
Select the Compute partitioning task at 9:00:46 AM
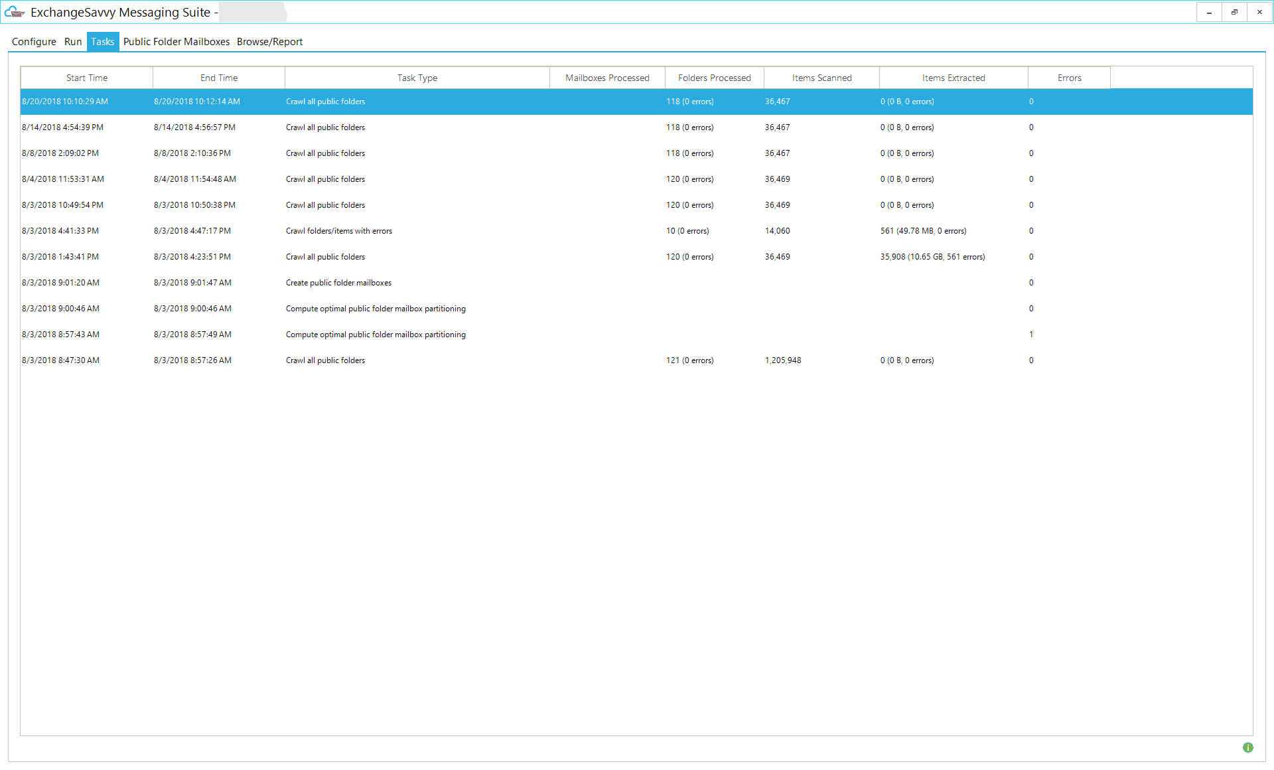point(636,309)
